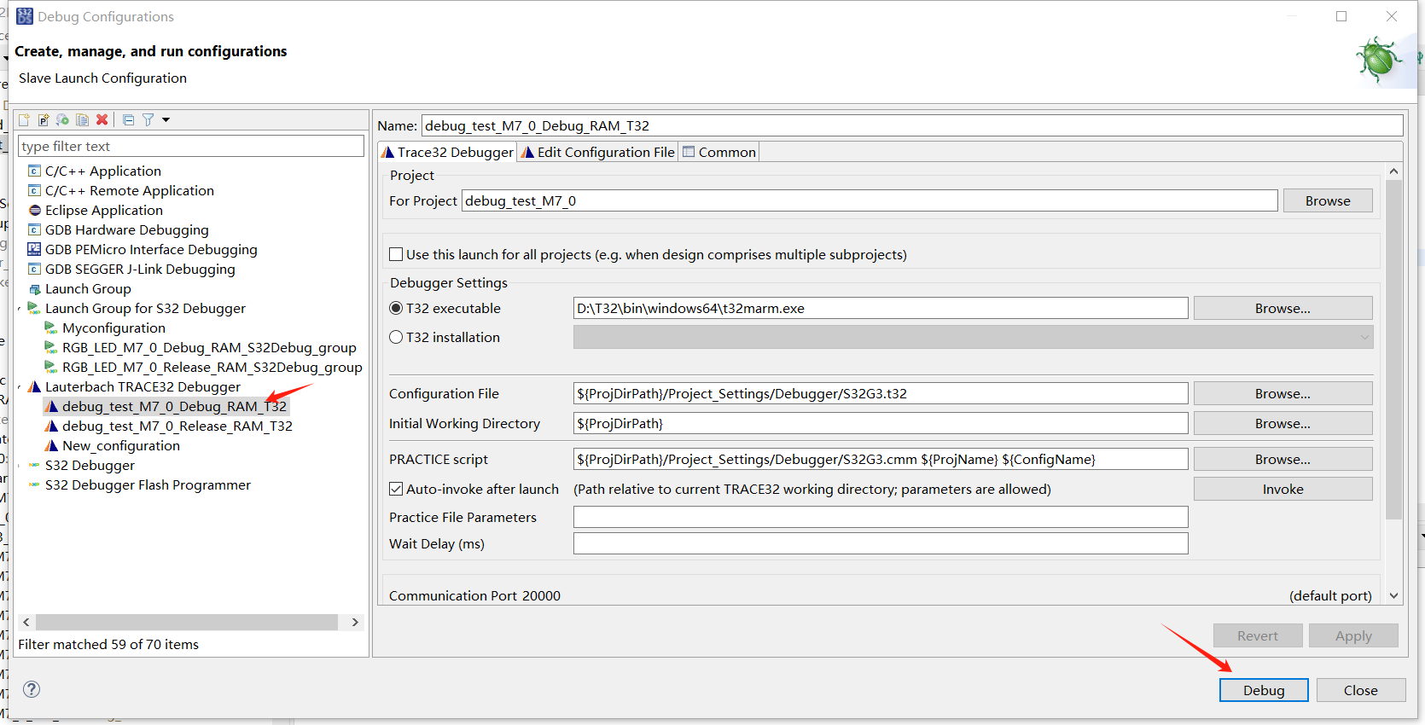Browse for T32 executable path
This screenshot has height=725, width=1425.
(1282, 308)
